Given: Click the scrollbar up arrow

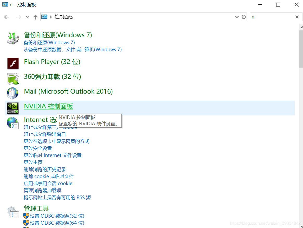Looking at the screenshot, I should click(301, 27).
